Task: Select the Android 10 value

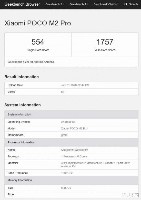Action: point(68,122)
